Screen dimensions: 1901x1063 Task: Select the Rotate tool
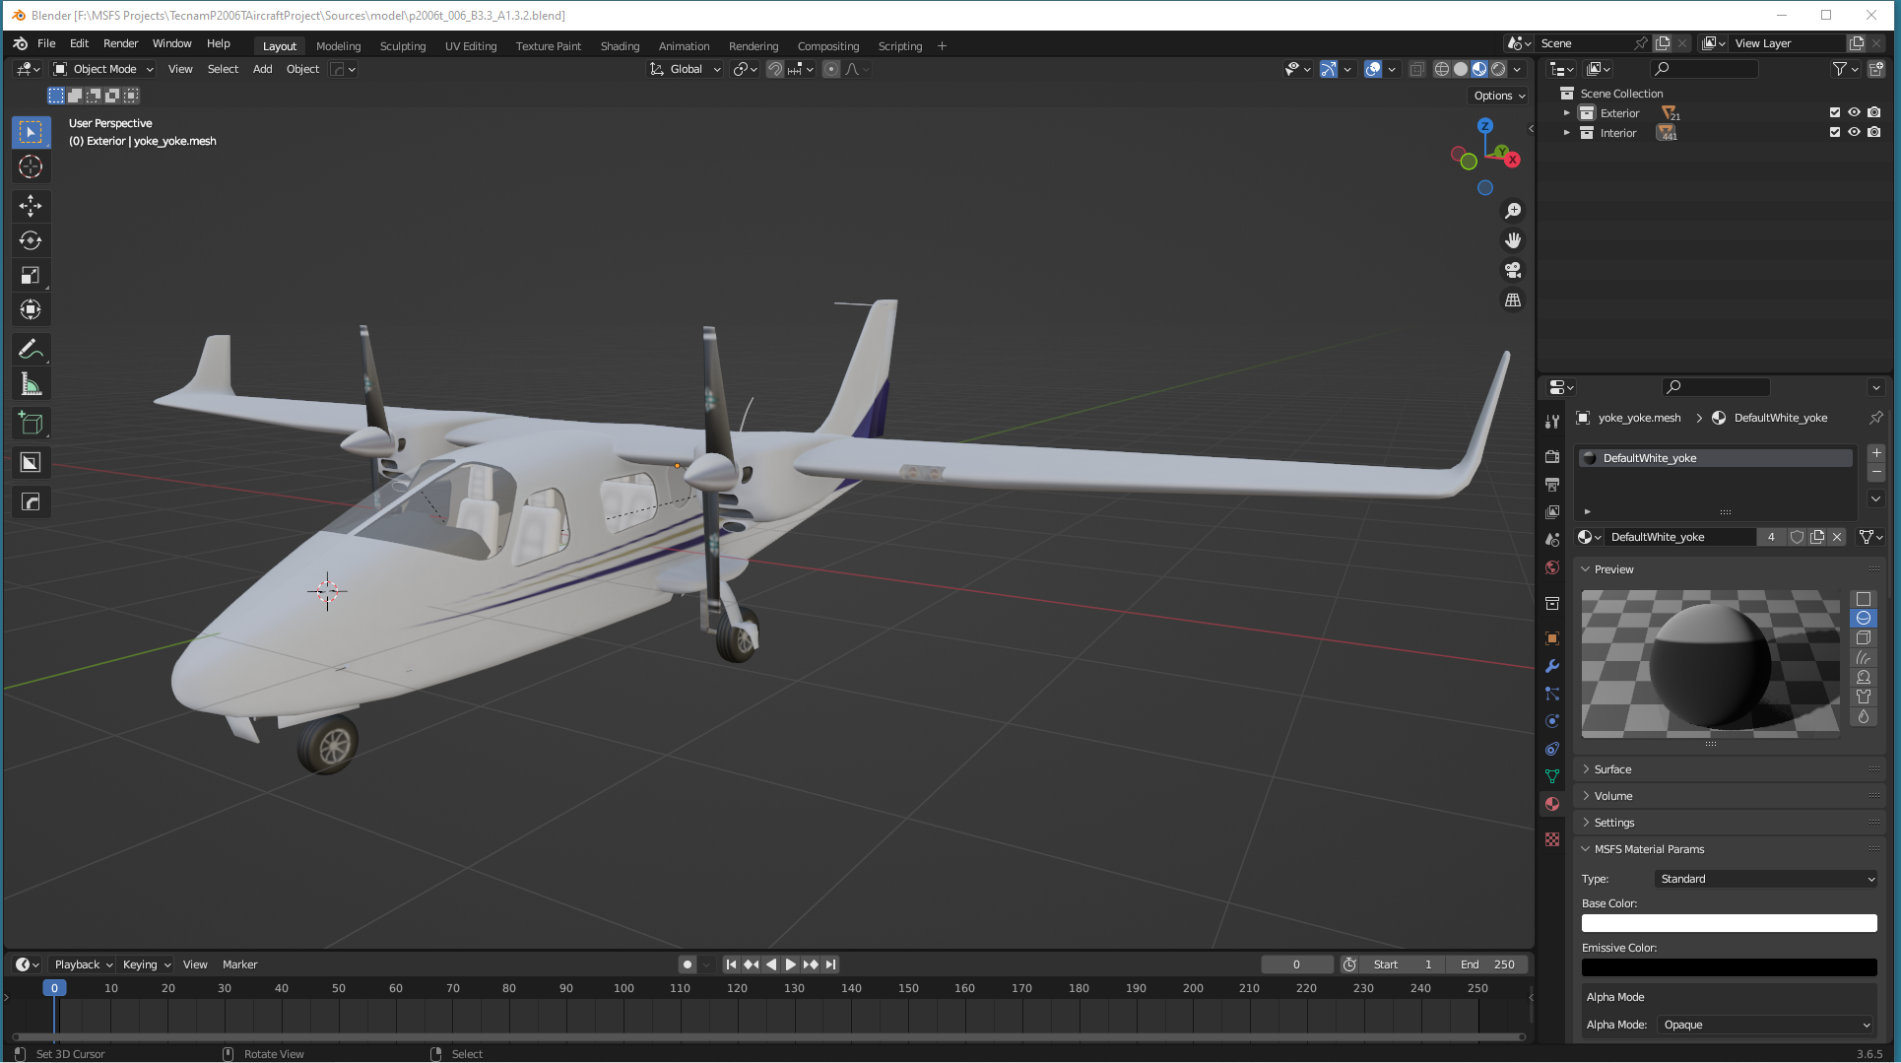[31, 240]
